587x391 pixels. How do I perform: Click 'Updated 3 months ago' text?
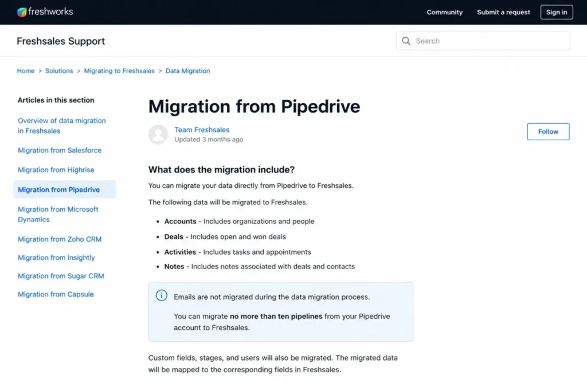point(209,140)
